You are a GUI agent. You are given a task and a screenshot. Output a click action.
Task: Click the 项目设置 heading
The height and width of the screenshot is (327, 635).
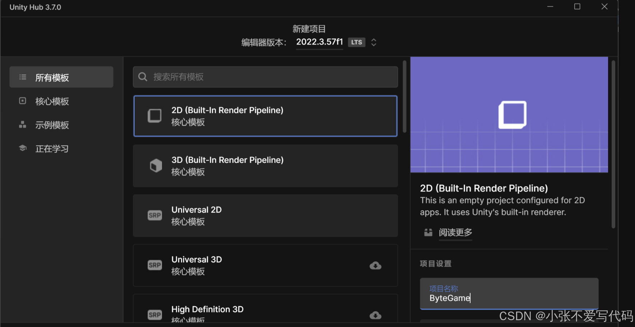(x=436, y=264)
